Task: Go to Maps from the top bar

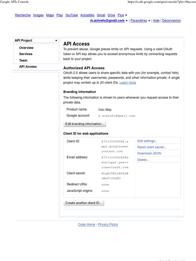Action: [x=50, y=15]
